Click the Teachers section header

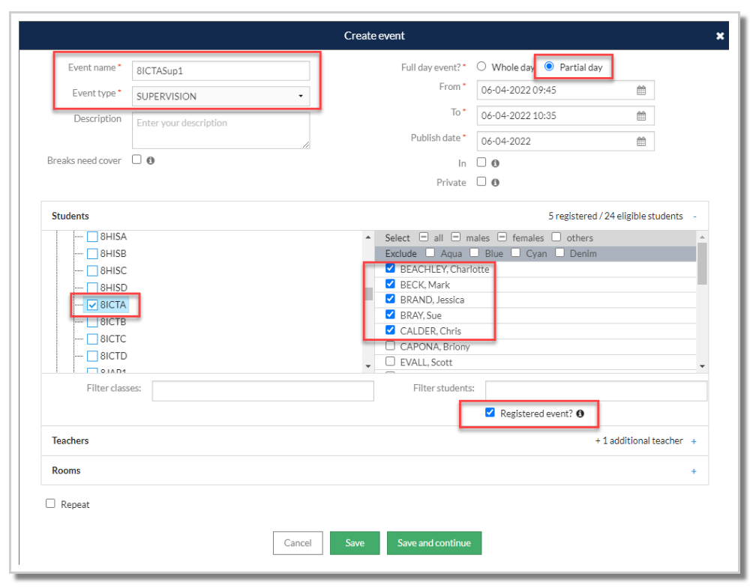374,441
